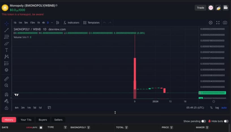
Task: Toggle magnet mode for drawings
Action: (7, 95)
